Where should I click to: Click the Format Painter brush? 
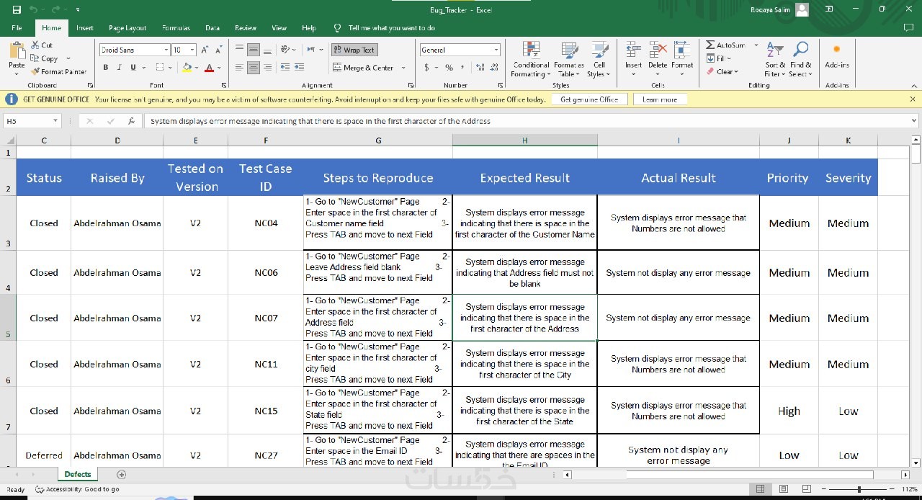35,71
